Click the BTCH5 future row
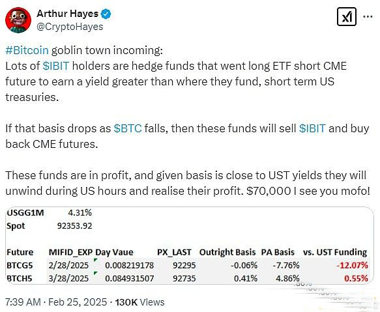Image resolution: width=380 pixels, height=312 pixels. (x=187, y=278)
